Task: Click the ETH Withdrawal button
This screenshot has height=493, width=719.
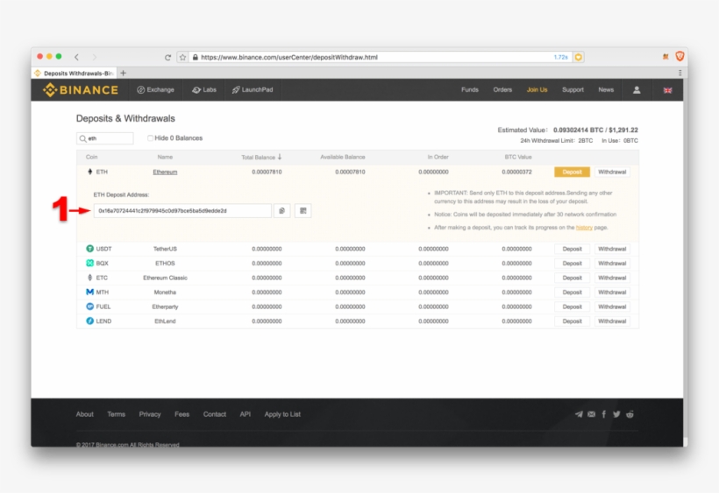Action: [612, 173]
